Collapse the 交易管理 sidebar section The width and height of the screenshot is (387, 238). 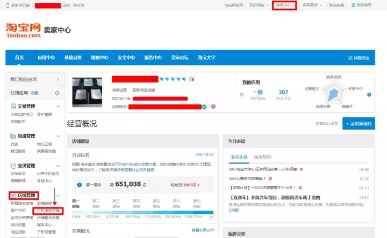pos(58,106)
